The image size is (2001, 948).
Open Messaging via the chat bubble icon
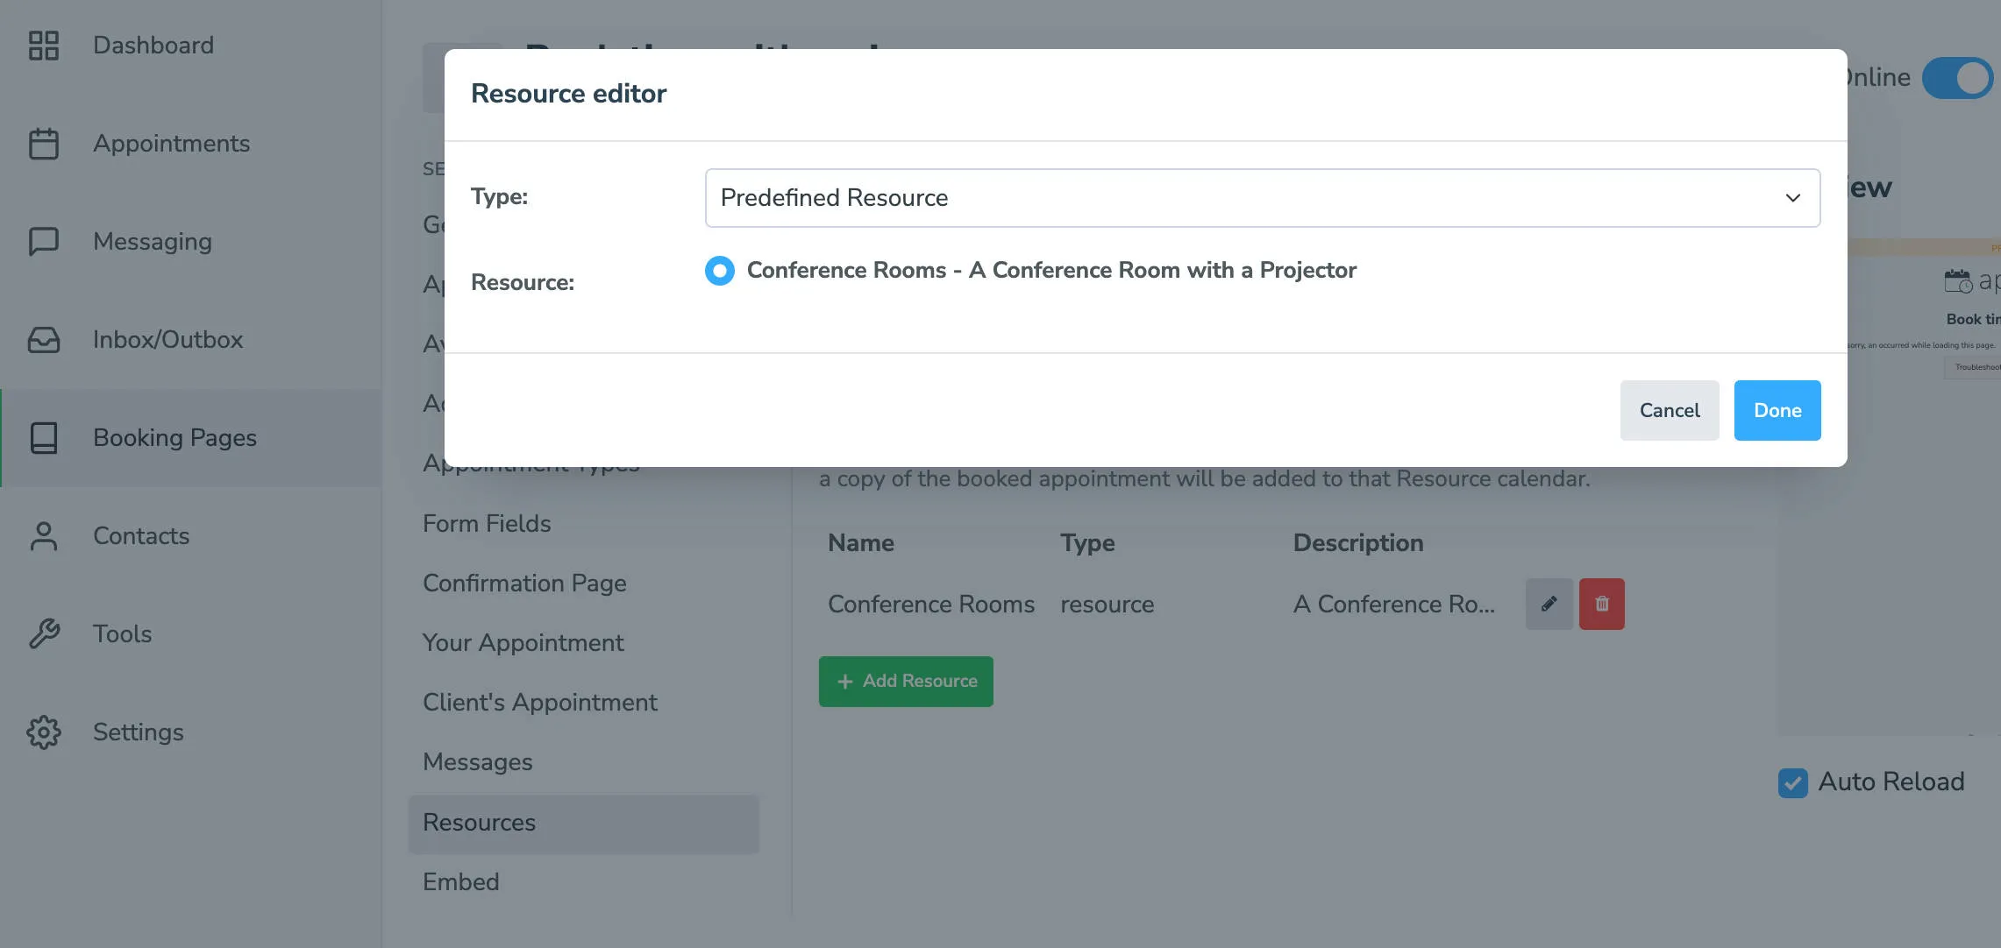pos(44,242)
